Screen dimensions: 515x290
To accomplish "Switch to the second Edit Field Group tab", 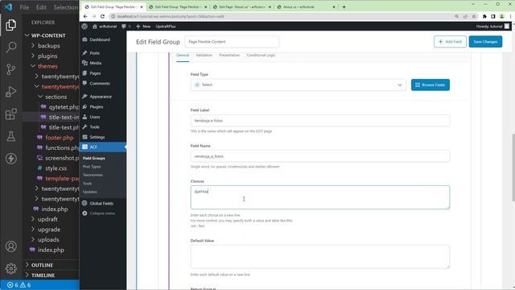I will (x=177, y=7).
